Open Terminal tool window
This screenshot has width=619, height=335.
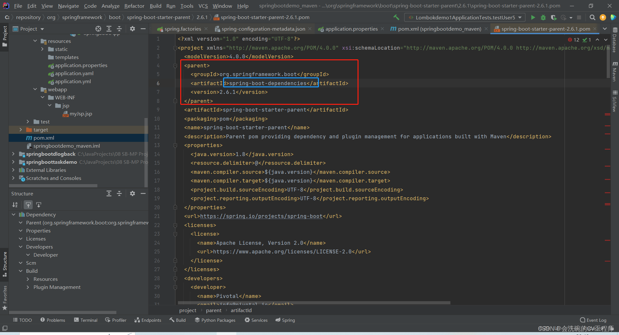click(x=86, y=320)
